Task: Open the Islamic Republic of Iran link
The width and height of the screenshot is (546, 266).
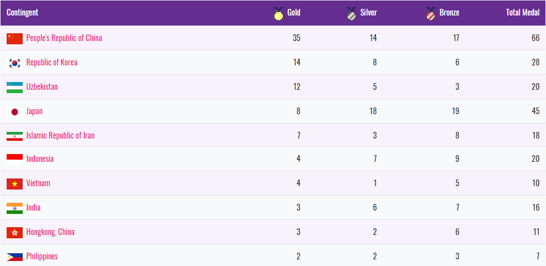Action: (x=60, y=136)
